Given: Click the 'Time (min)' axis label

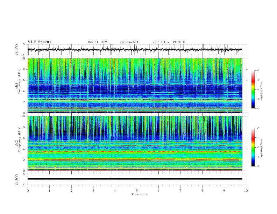Looking at the screenshot, I should (140, 194).
